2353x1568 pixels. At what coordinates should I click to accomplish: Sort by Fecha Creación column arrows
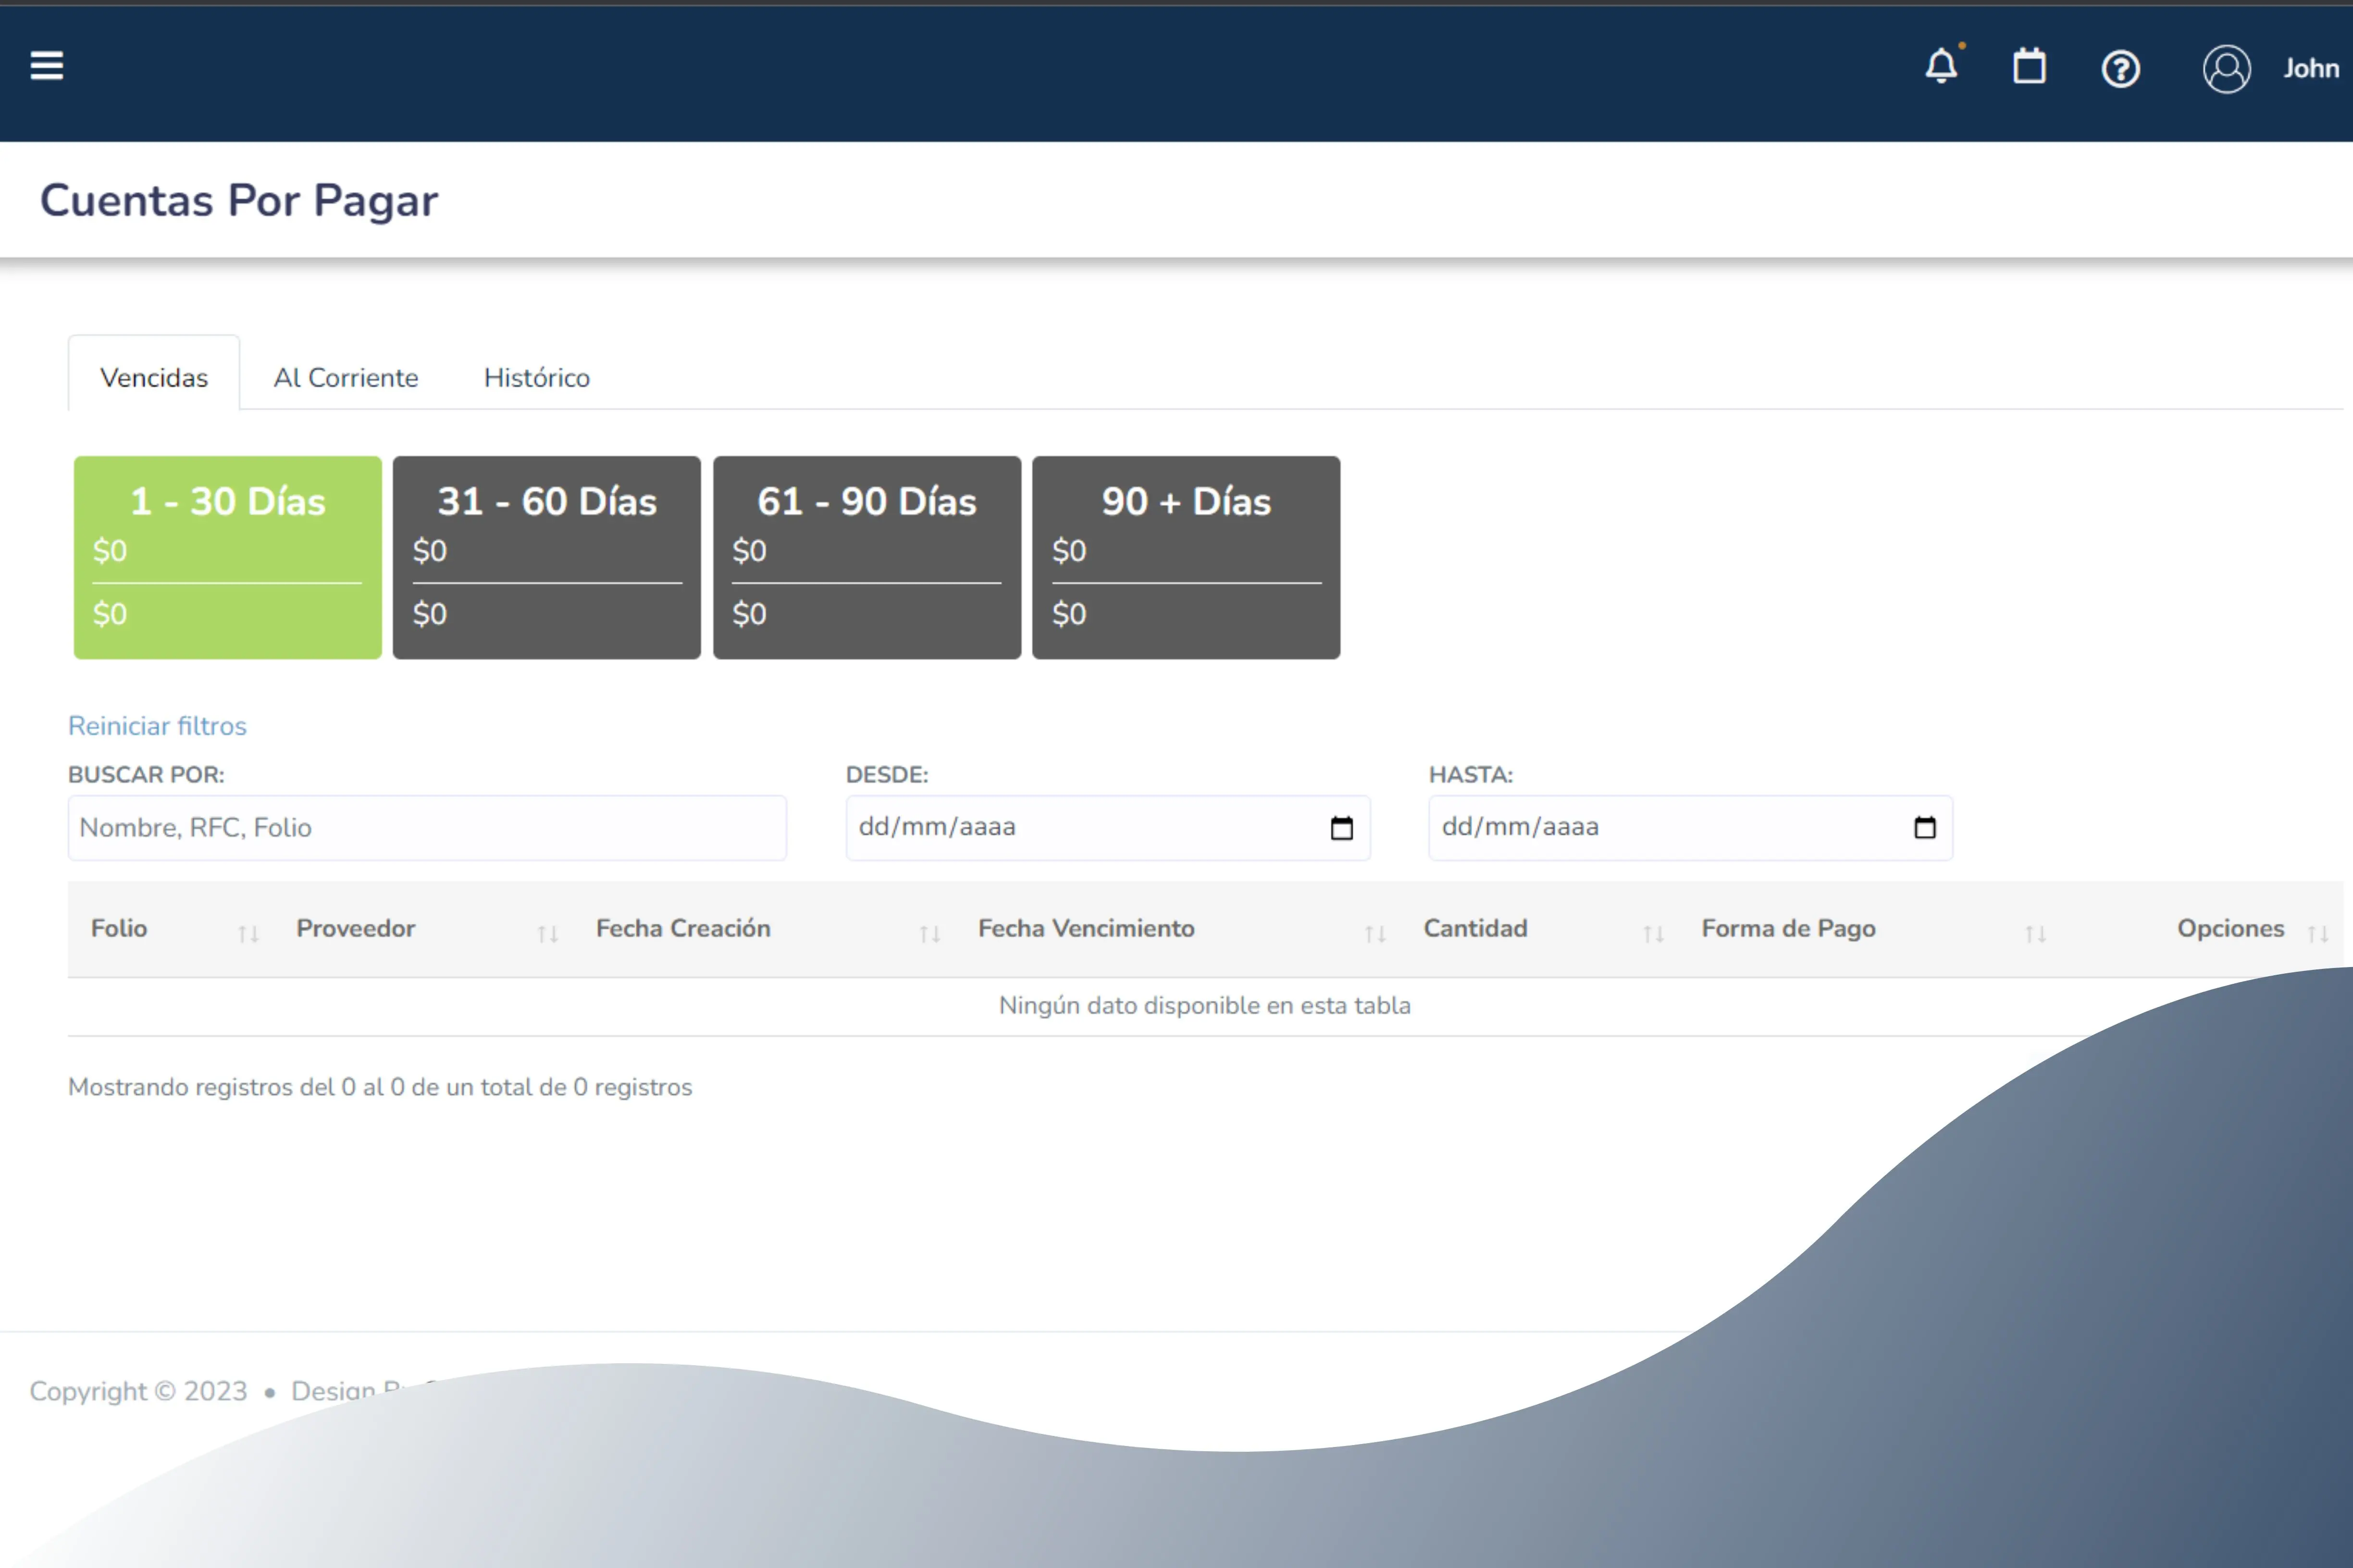pyautogui.click(x=929, y=933)
